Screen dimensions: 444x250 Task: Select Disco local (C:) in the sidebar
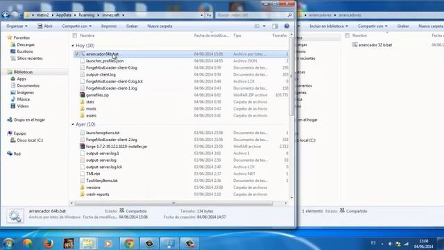(30, 140)
